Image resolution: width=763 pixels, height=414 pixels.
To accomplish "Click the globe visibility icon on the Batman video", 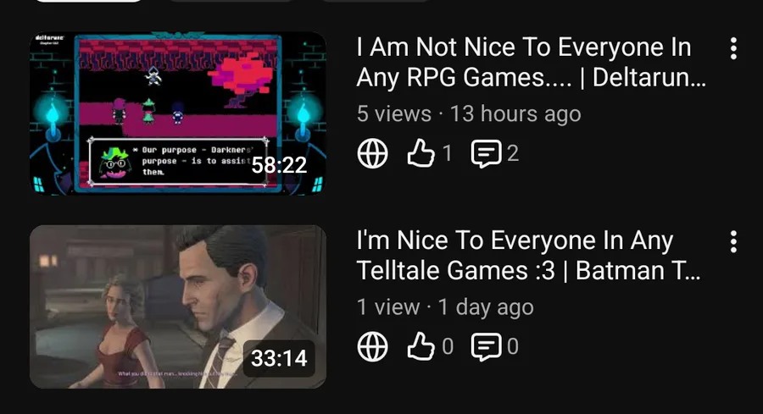I will [373, 347].
